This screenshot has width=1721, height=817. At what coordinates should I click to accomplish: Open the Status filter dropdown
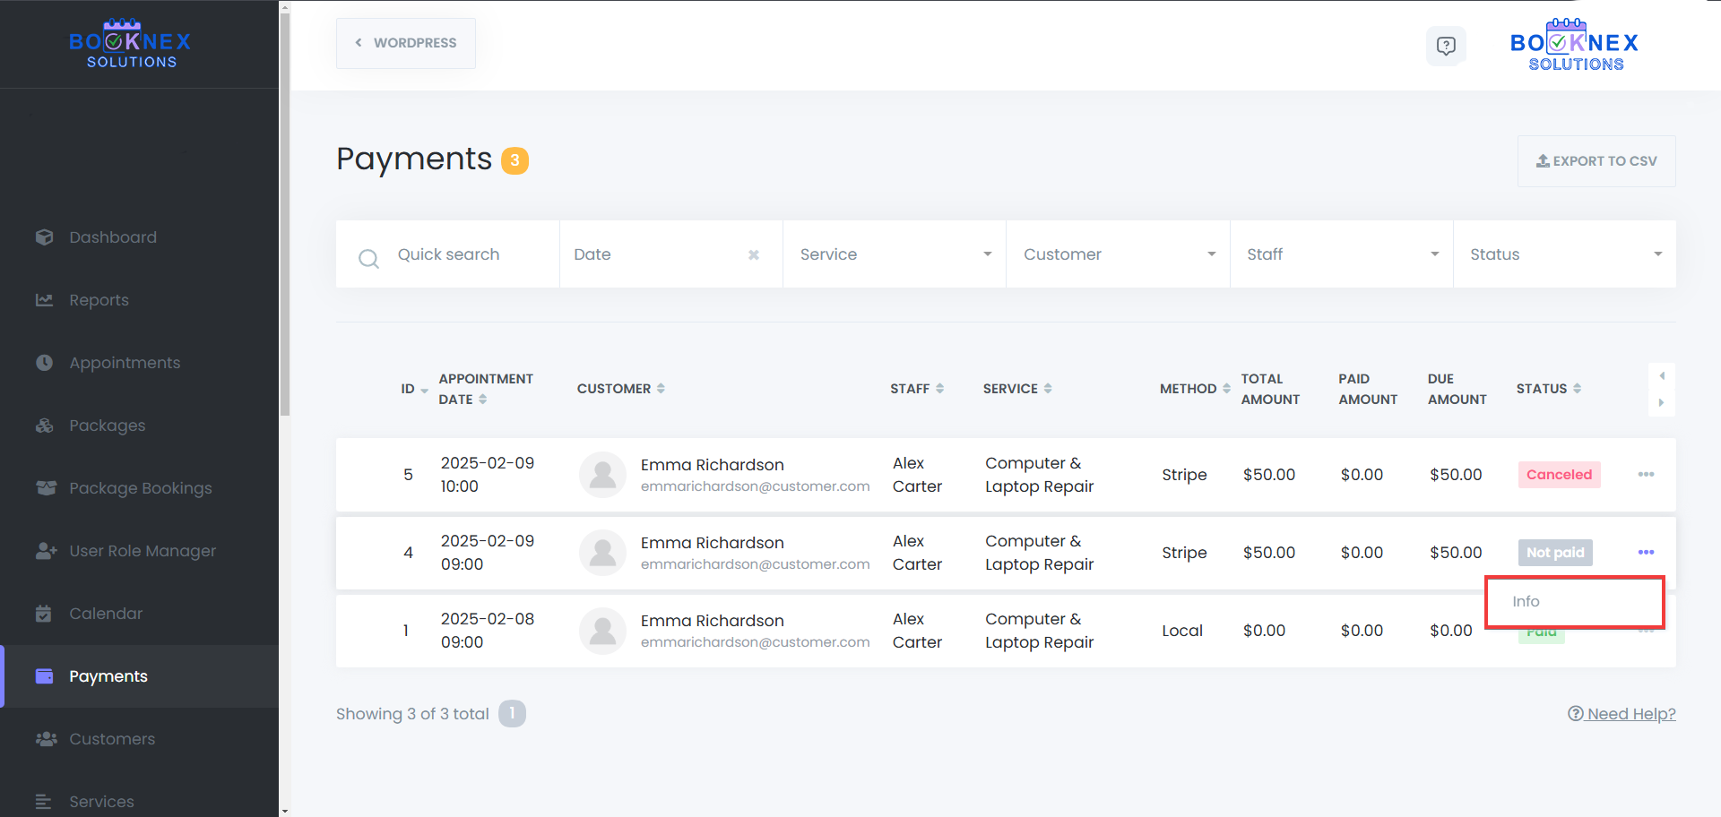point(1564,254)
